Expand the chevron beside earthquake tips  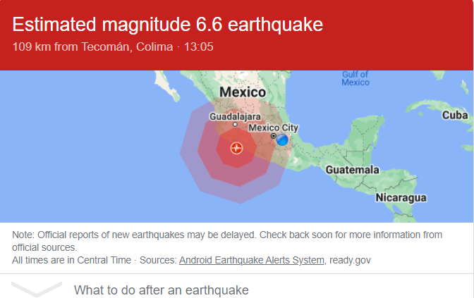[37, 290]
